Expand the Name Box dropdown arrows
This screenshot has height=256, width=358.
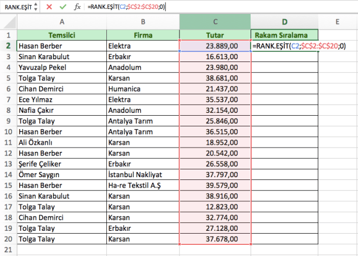[x=36, y=7]
